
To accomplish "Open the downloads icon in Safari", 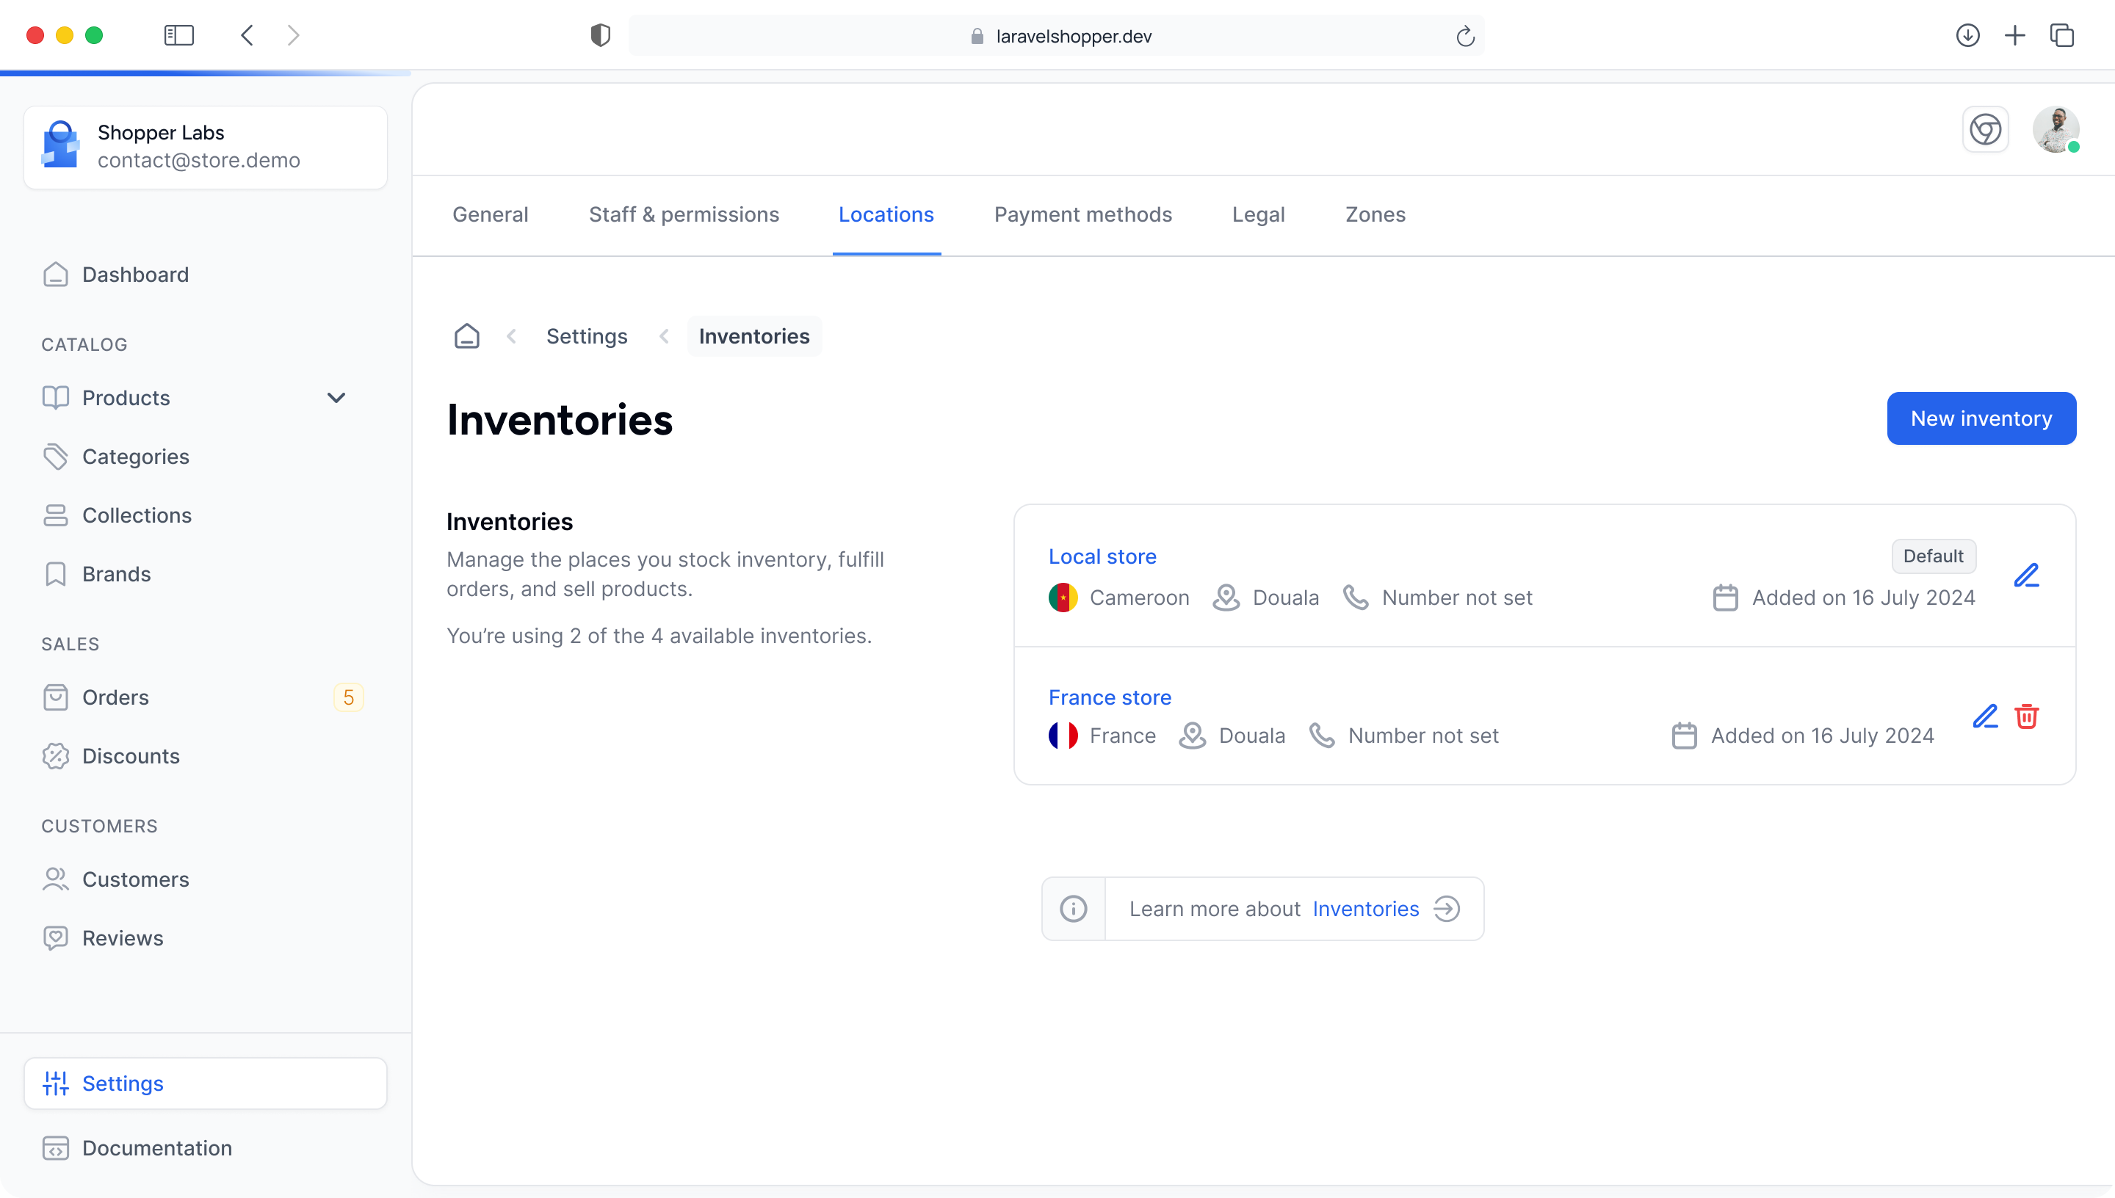I will pyautogui.click(x=1967, y=35).
